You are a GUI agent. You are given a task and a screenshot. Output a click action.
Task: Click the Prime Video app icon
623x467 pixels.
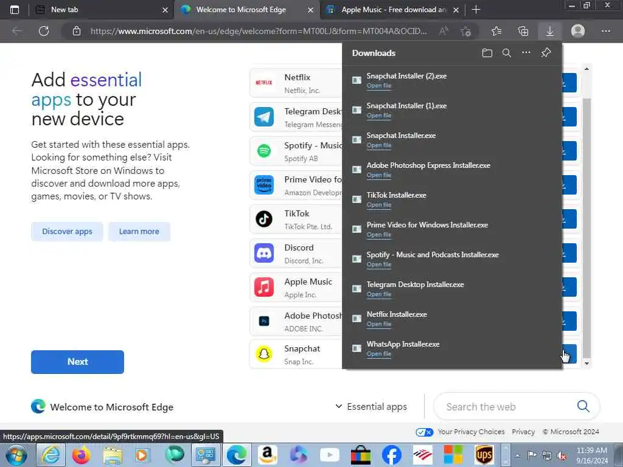[x=264, y=185]
